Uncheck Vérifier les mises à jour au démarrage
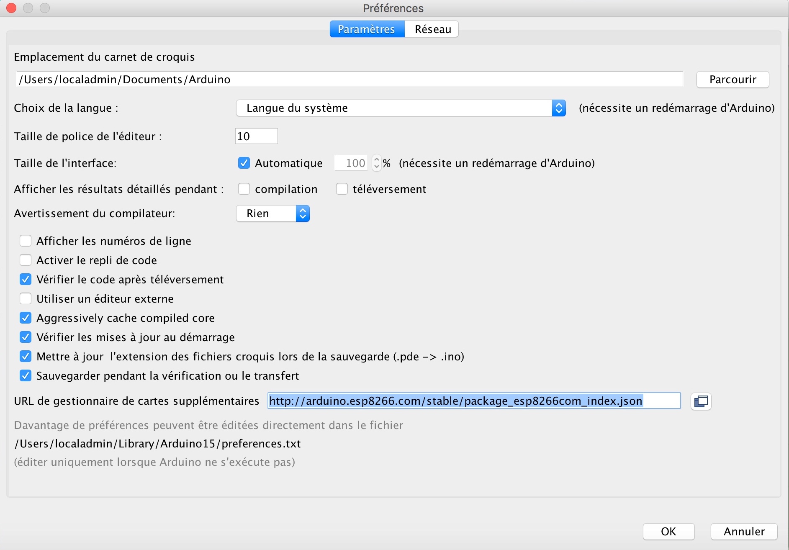This screenshot has width=789, height=550. click(26, 337)
